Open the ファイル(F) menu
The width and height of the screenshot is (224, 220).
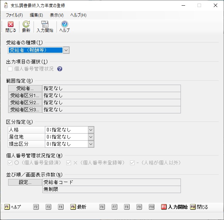(14, 15)
